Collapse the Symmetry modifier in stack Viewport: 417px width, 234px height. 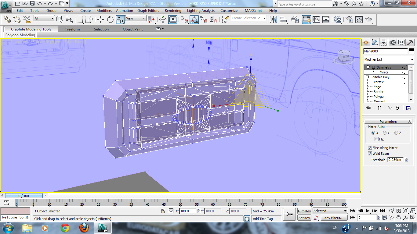click(373, 67)
